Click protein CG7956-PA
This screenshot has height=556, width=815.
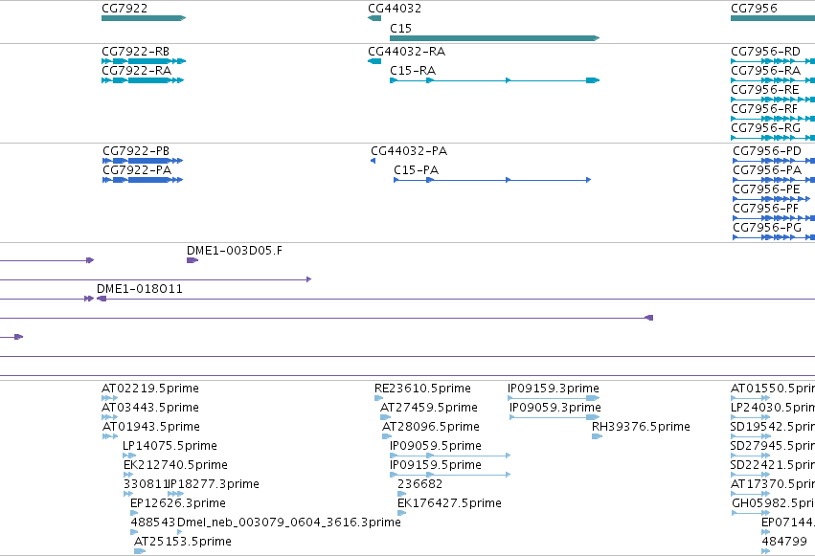[x=767, y=170]
